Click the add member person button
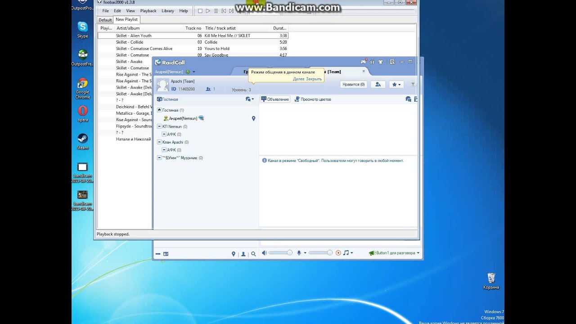Screen dimensions: 576x324 [378, 84]
